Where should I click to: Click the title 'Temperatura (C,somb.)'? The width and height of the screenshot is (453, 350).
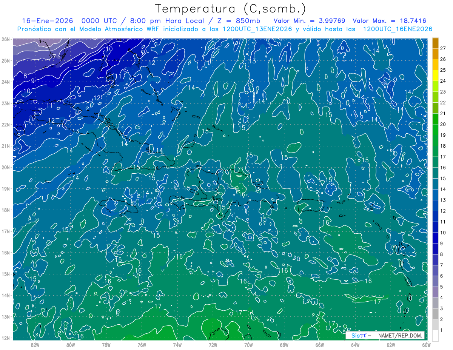pos(231,9)
